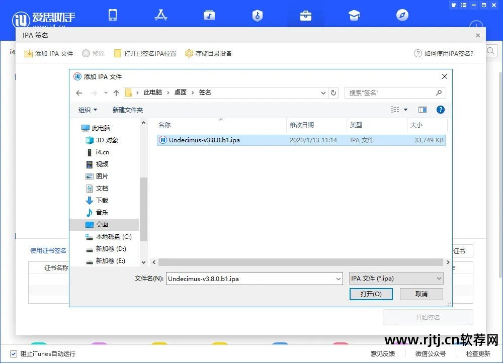
Task: Expand the 文件名 combo box arrow
Action: (x=338, y=278)
